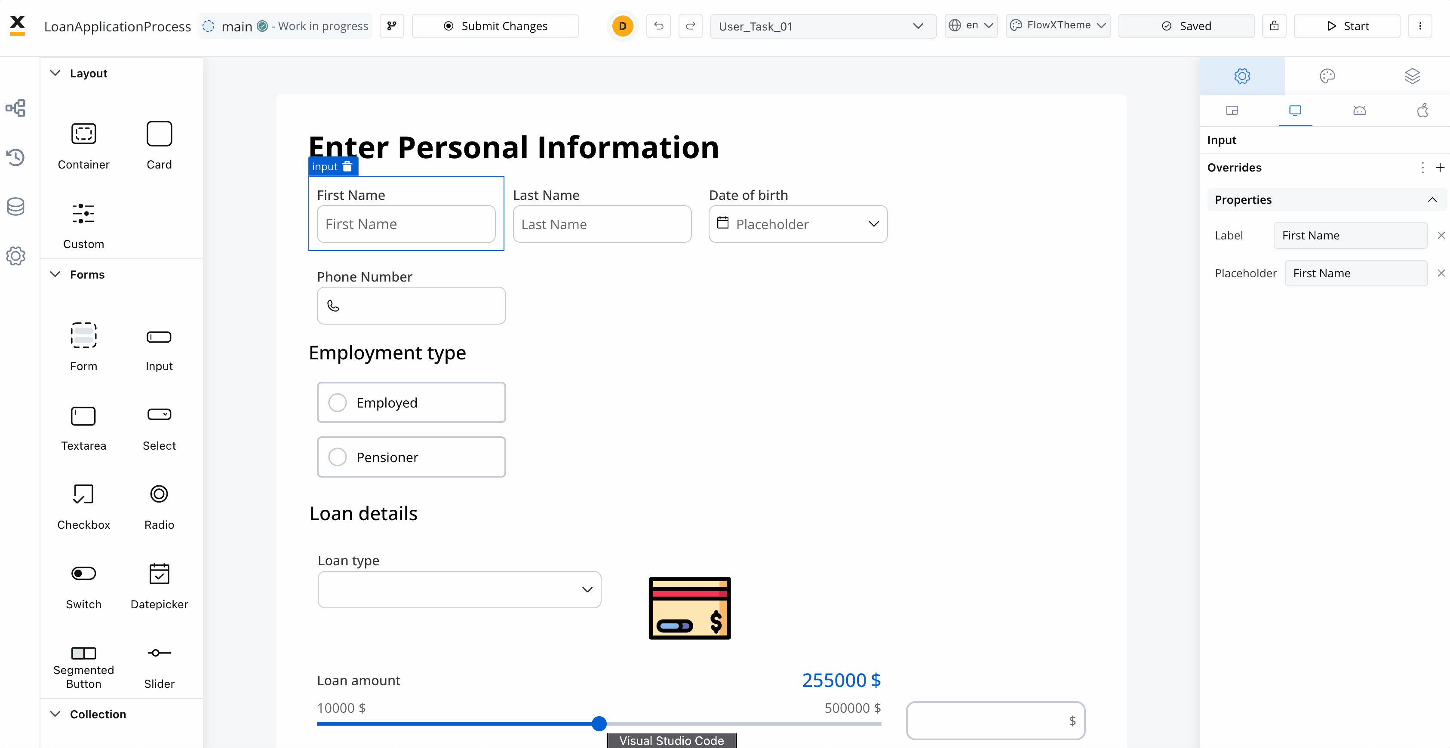Open the Date of birth picker dropdown

798,224
